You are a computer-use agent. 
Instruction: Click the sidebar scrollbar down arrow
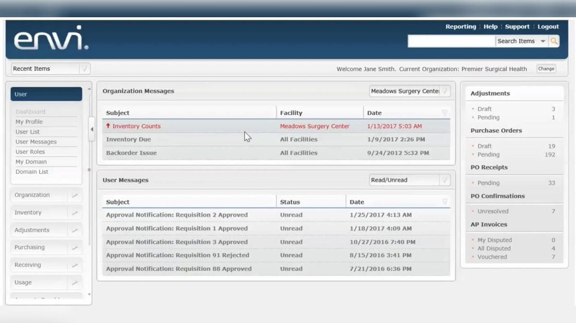tap(89, 295)
